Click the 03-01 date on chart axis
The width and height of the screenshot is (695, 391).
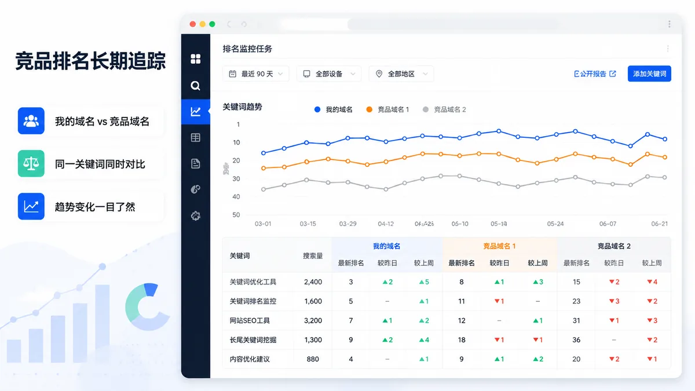click(x=263, y=224)
